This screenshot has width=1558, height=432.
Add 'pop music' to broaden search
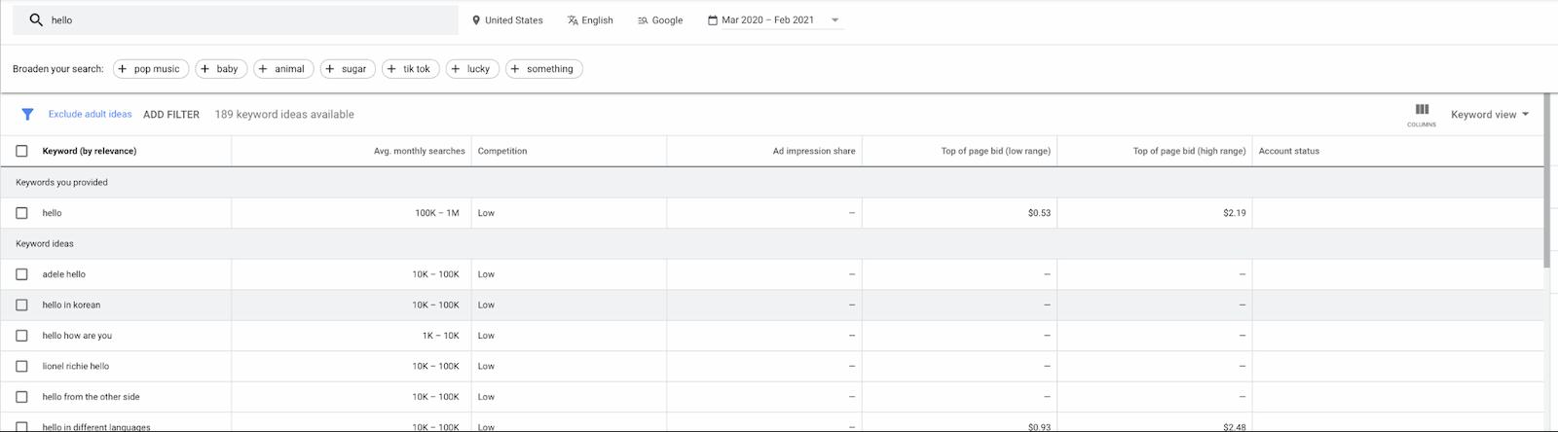151,69
